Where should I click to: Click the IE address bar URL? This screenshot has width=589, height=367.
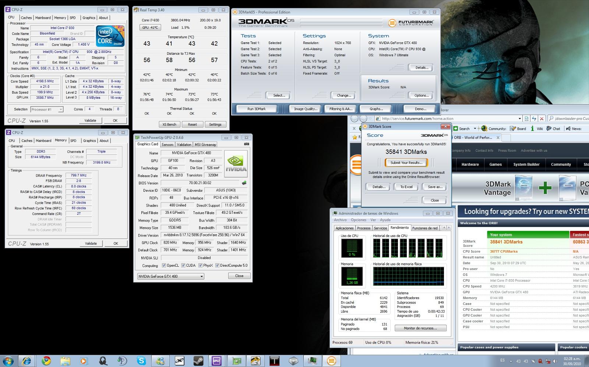tap(418, 119)
